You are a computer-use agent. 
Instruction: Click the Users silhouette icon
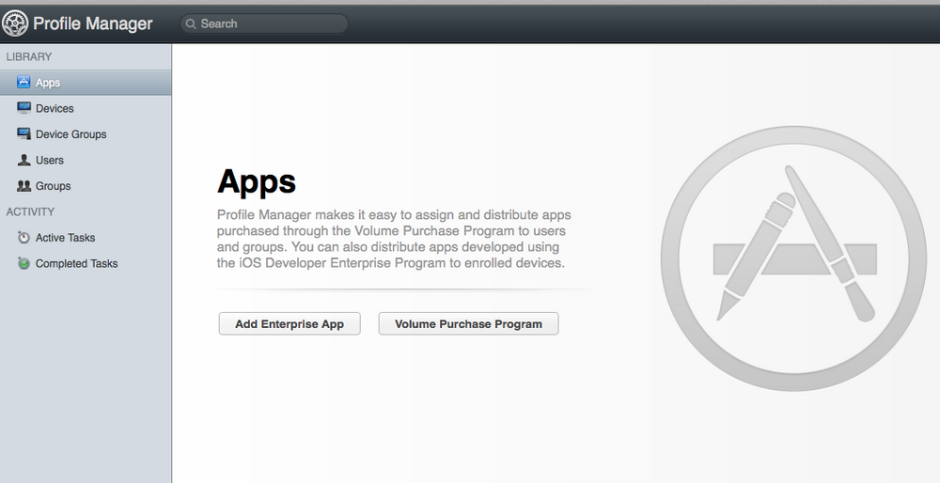(23, 160)
